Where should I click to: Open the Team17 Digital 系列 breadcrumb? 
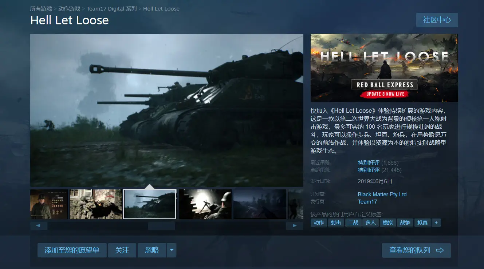pyautogui.click(x=111, y=8)
